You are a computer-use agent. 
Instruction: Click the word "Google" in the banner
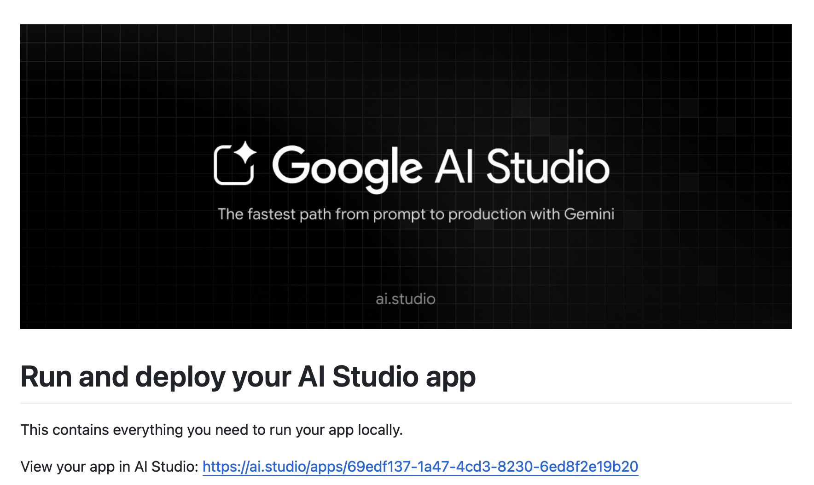click(347, 167)
